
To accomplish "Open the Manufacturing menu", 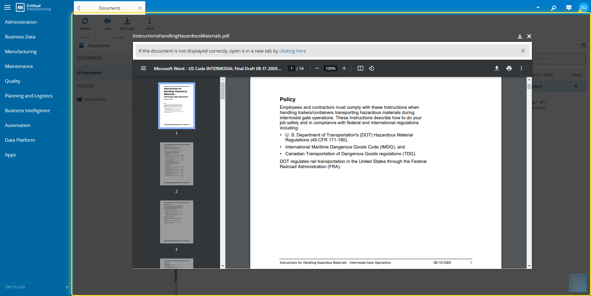I will pos(21,52).
